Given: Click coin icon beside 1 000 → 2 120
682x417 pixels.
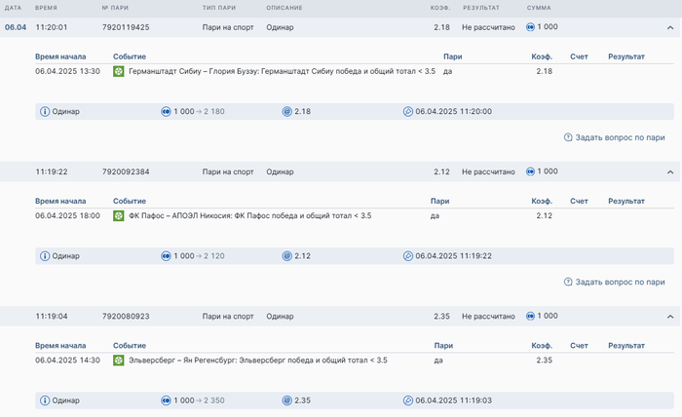Looking at the screenshot, I should coord(166,256).
